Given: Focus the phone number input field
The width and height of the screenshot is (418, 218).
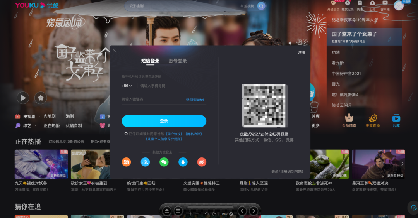Looking at the screenshot, I should point(173,86).
